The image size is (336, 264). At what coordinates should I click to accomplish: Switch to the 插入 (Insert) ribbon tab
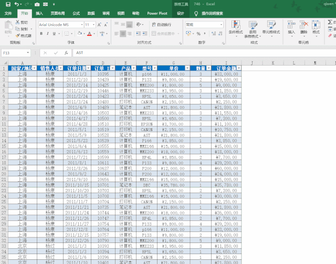click(39, 13)
